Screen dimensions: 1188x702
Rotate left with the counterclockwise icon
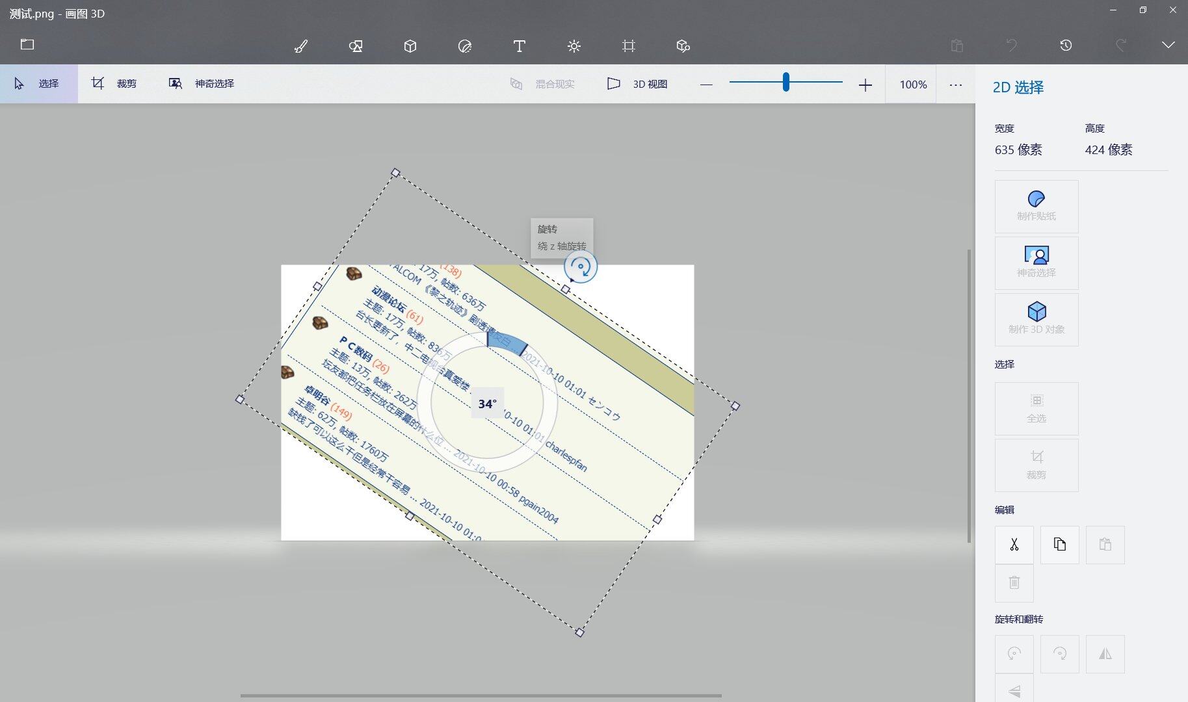pyautogui.click(x=1014, y=654)
